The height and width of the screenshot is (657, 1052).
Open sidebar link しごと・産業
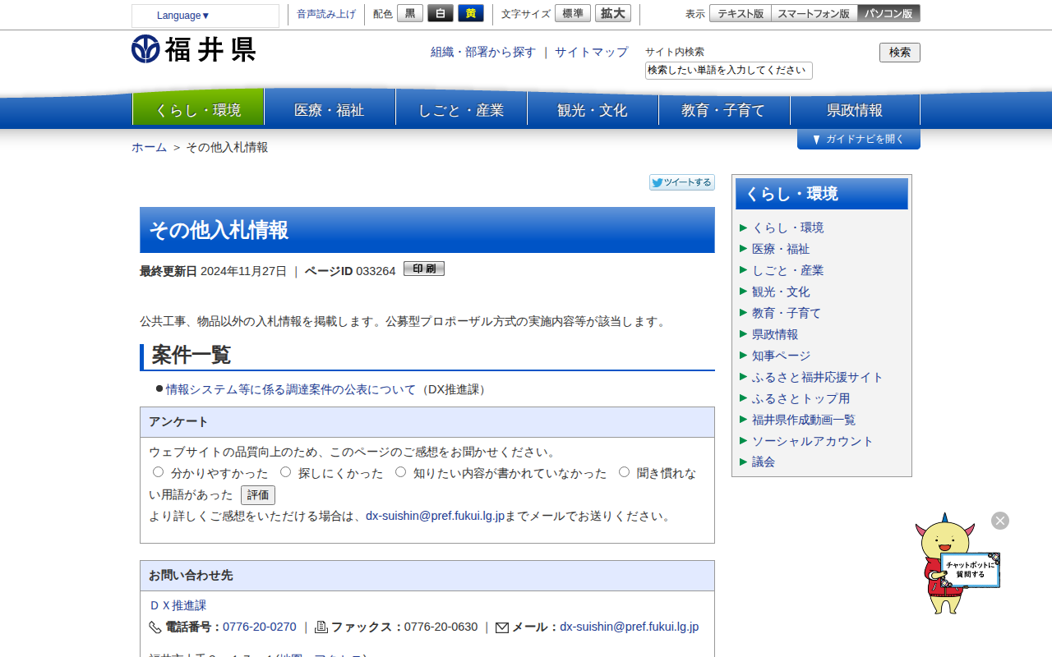787,270
